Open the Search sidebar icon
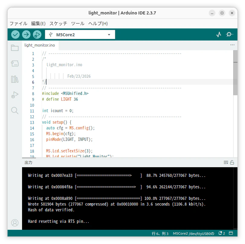The image size is (245, 244). click(x=15, y=110)
